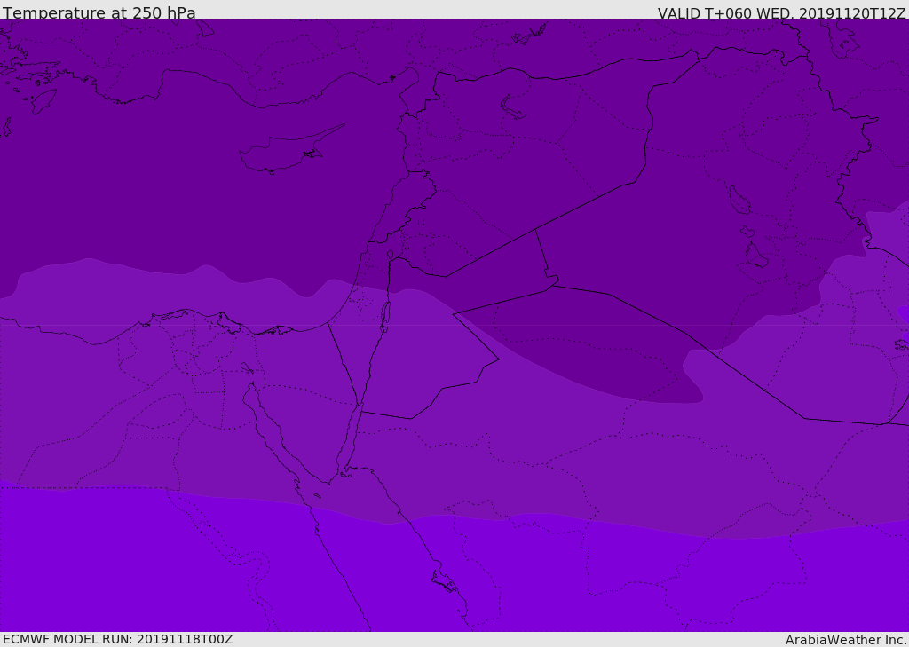Click the island of Cyprus on the map
The height and width of the screenshot is (647, 909).
290,151
